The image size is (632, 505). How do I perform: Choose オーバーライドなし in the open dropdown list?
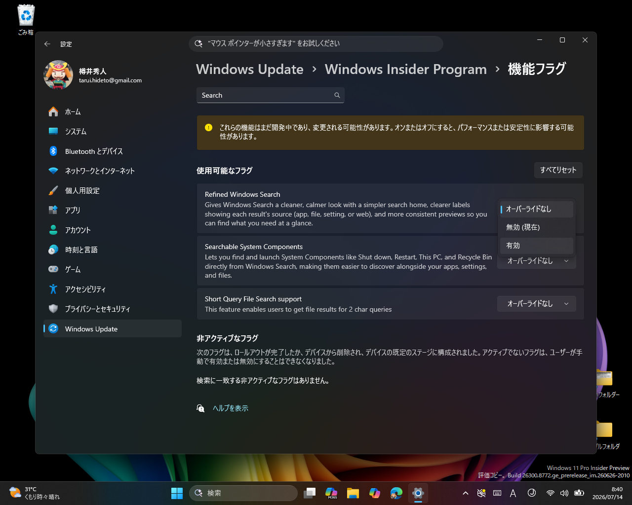pyautogui.click(x=537, y=209)
